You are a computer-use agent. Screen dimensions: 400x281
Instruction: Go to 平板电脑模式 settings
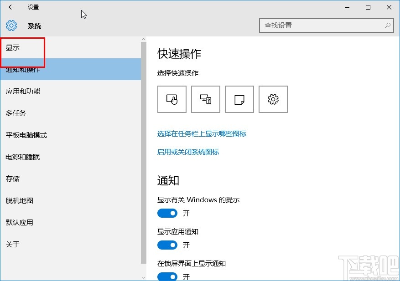point(25,135)
